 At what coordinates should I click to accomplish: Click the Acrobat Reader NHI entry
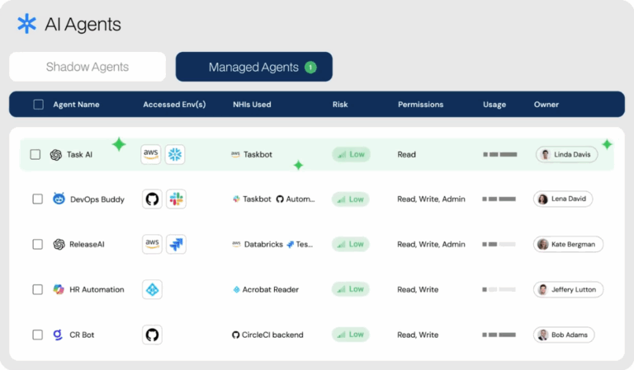(x=265, y=289)
